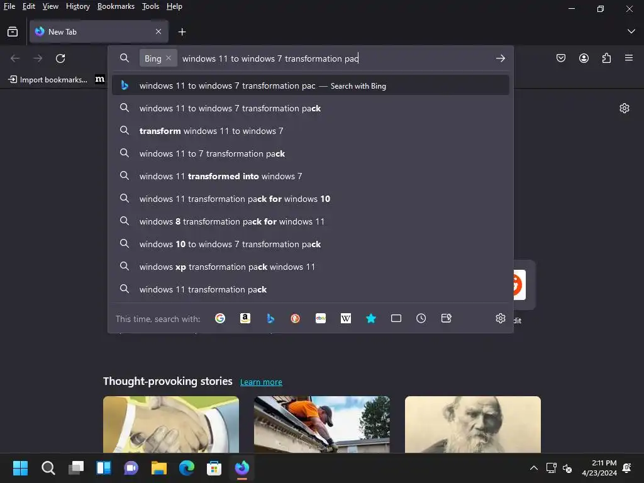Open Microsoft Store from taskbar
The height and width of the screenshot is (483, 644).
[x=214, y=468]
